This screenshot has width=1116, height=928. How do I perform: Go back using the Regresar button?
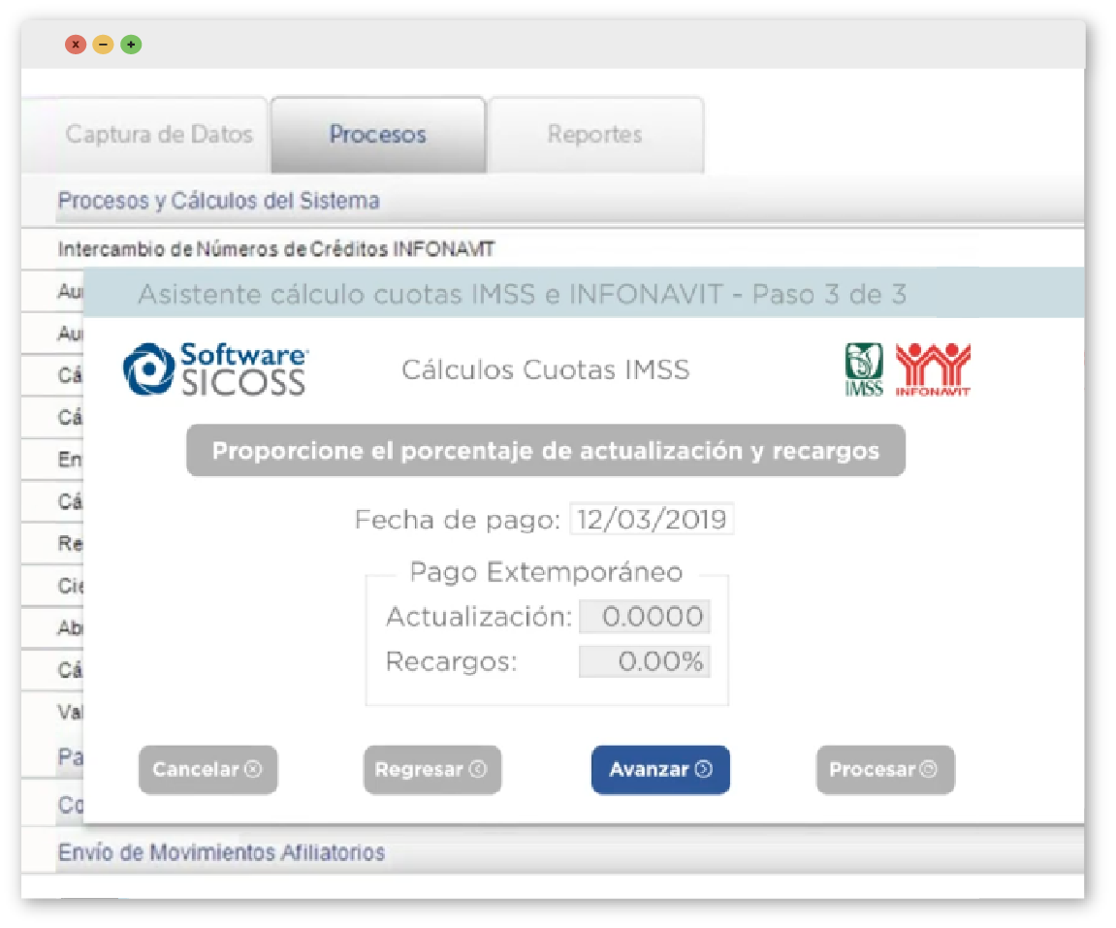tap(431, 770)
